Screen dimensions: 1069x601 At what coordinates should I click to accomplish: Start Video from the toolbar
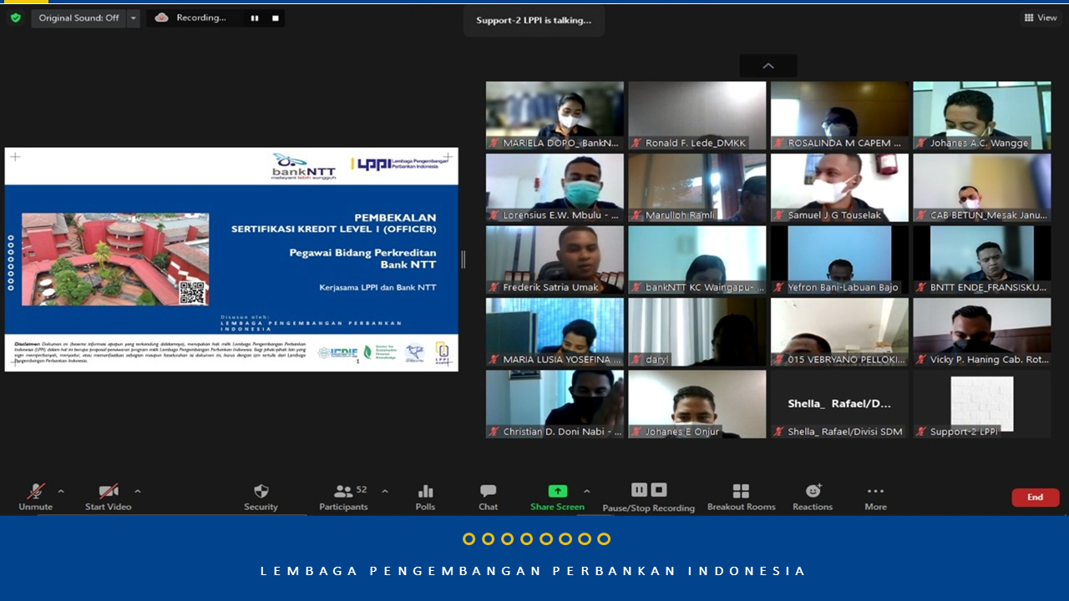click(x=108, y=497)
